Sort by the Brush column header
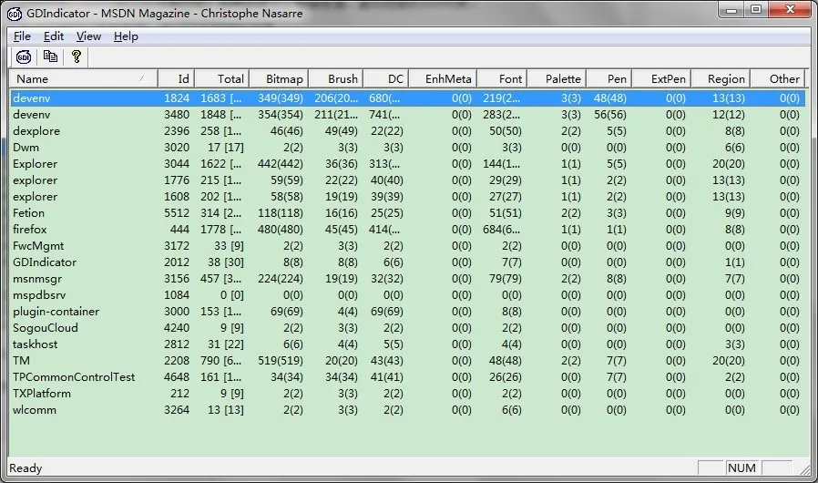The height and width of the screenshot is (483, 818). (336, 79)
